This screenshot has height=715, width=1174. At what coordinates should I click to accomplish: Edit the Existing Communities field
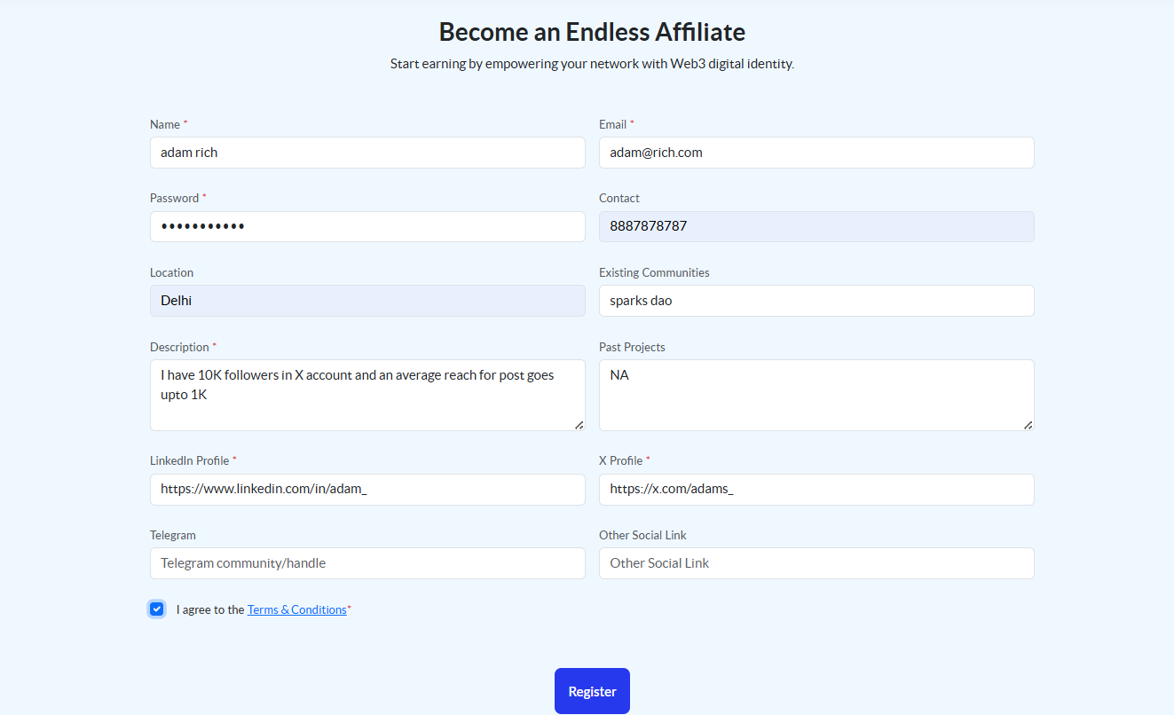pos(816,301)
